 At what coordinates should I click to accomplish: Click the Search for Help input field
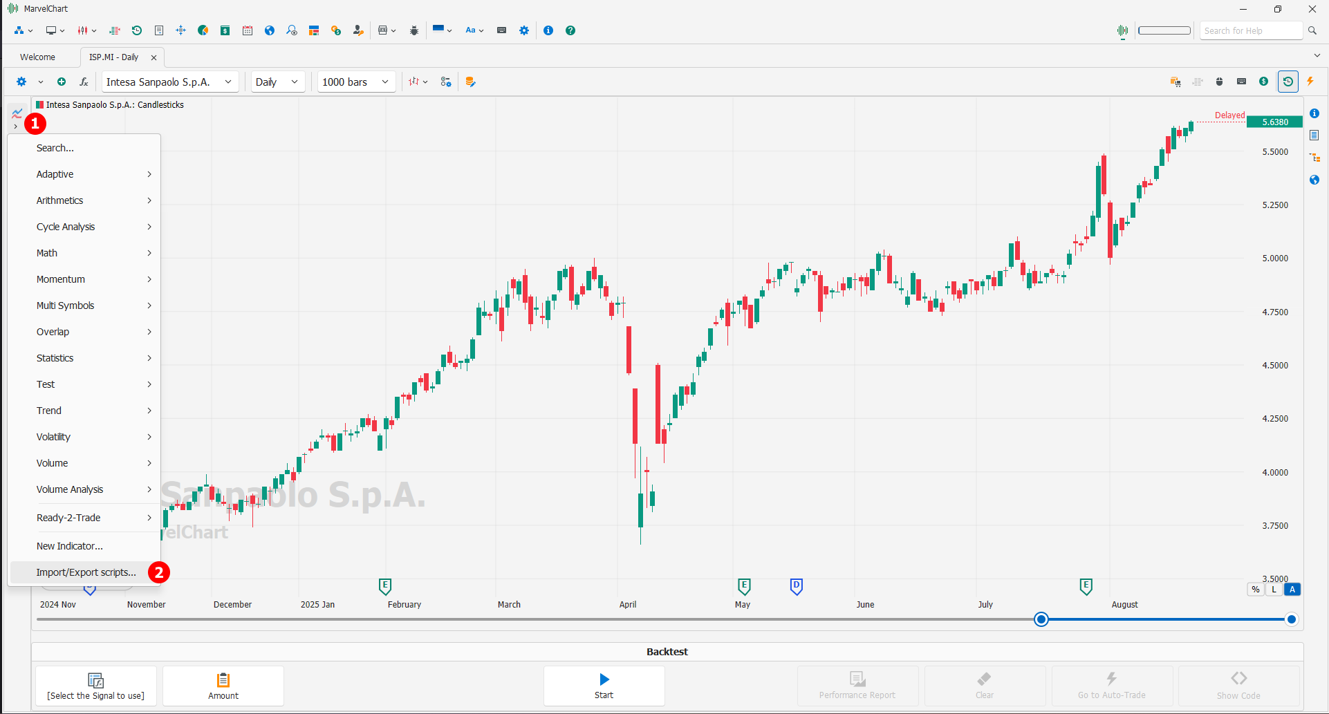click(1251, 30)
